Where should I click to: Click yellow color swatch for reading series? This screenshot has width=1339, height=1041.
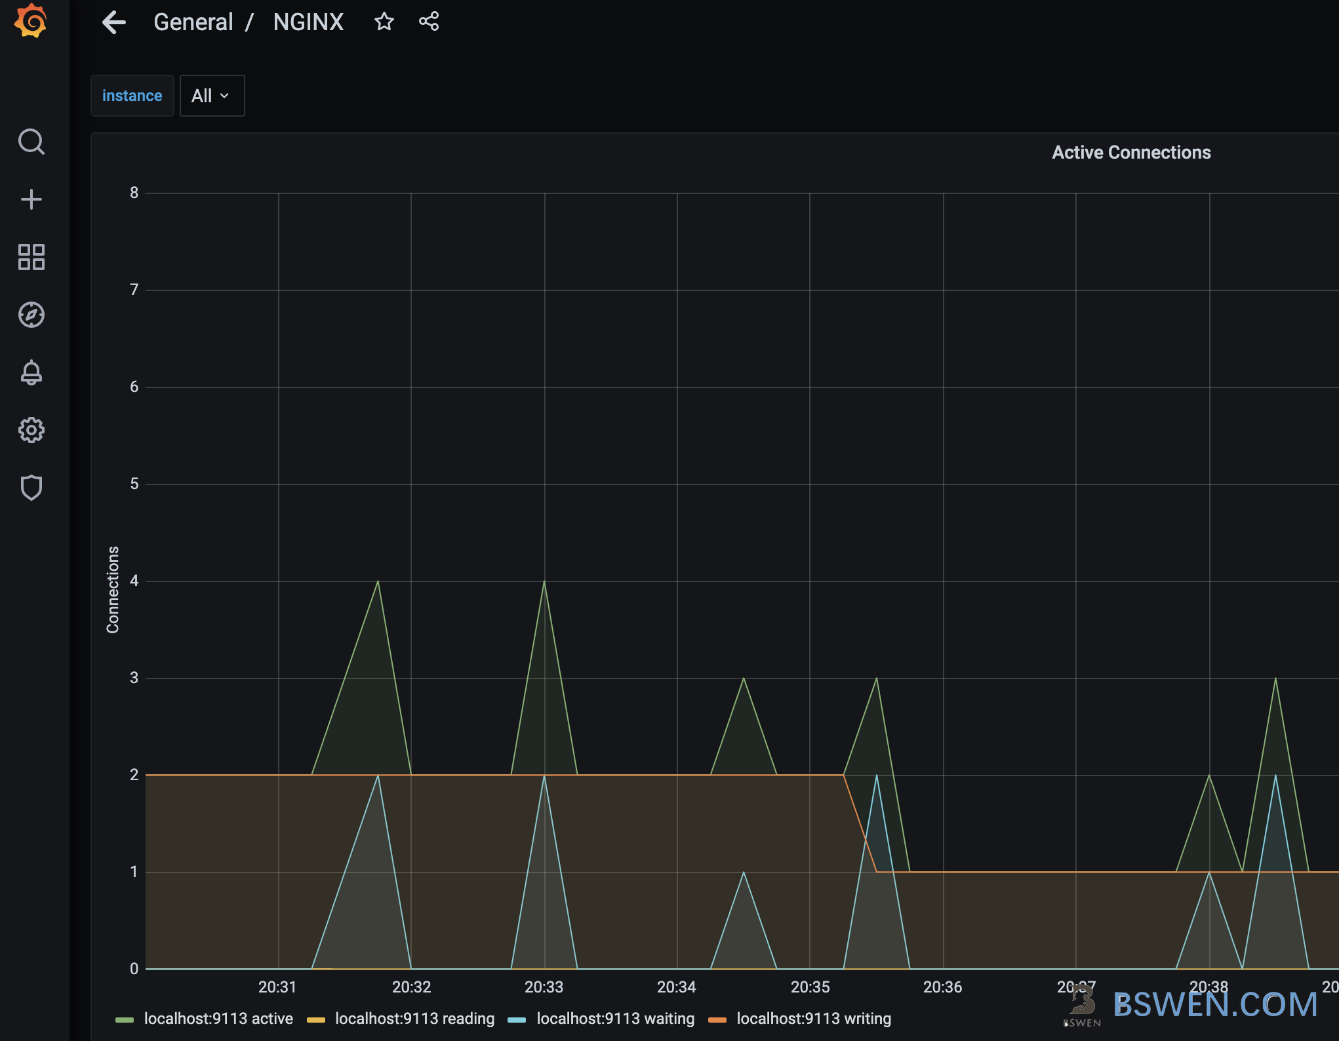click(316, 1020)
